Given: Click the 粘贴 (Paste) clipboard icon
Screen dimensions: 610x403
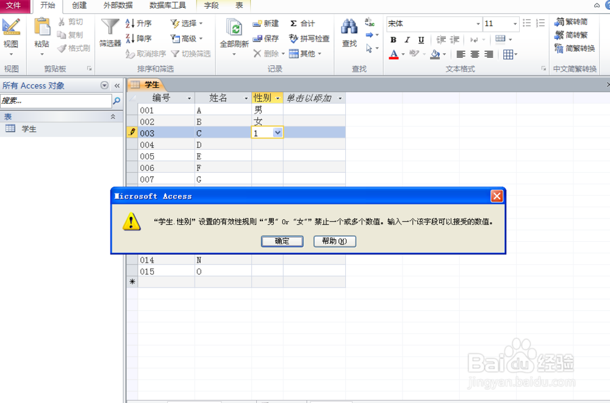Looking at the screenshot, I should point(41,27).
